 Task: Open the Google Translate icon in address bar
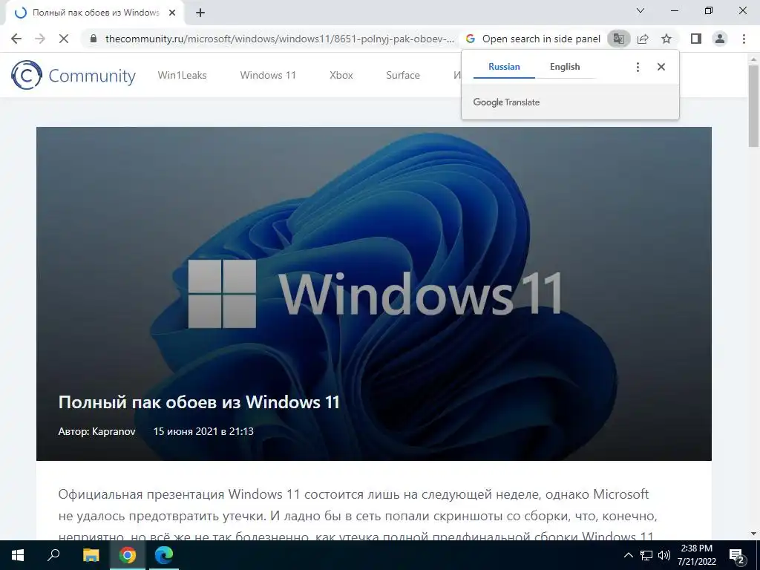coord(618,39)
